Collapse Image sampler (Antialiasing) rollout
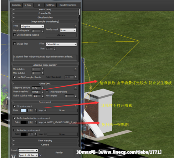The width and height of the screenshot is (174, 158). pyautogui.click(x=45, y=22)
